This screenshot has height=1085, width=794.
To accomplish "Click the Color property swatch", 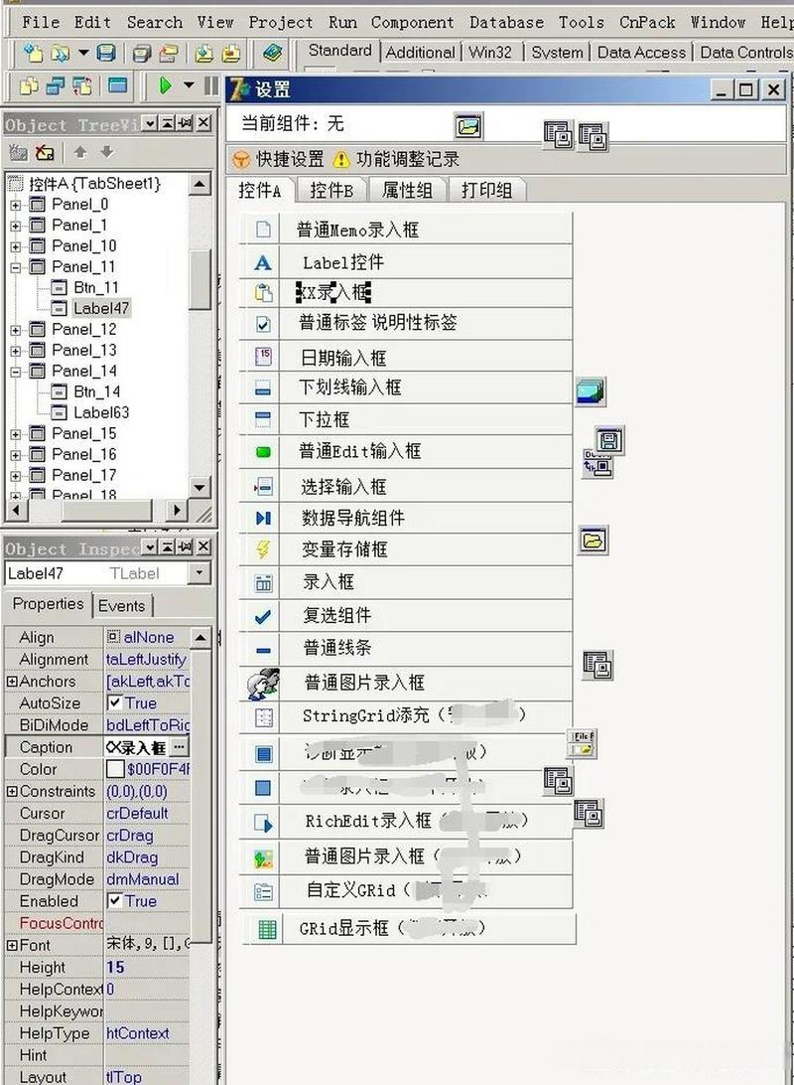I will (x=115, y=769).
